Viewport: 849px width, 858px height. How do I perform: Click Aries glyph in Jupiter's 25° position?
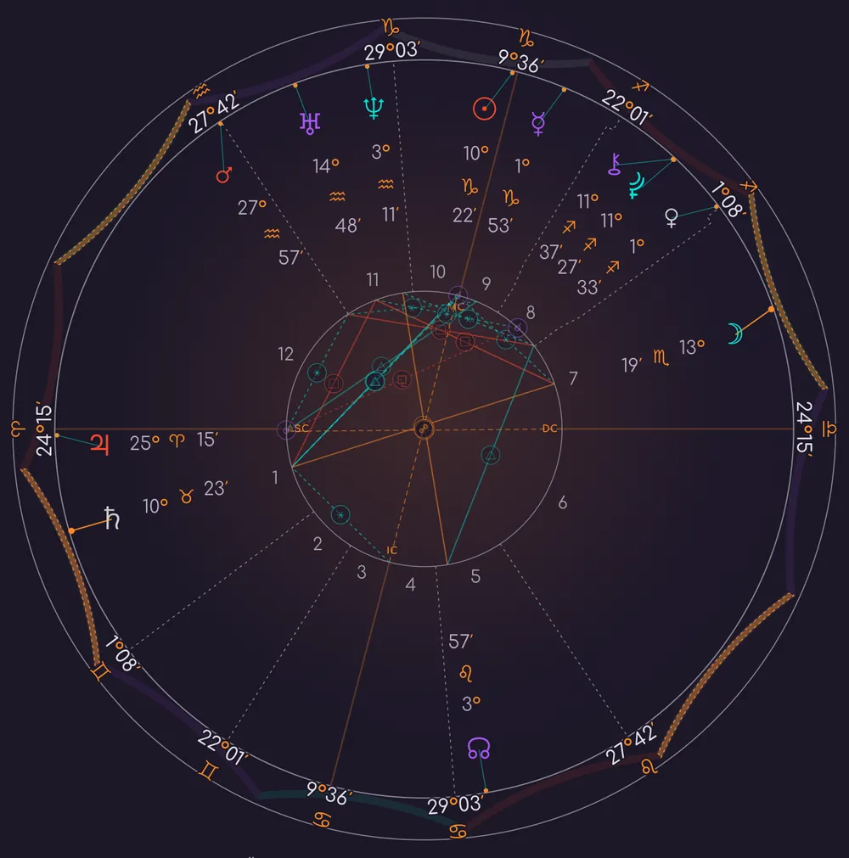(177, 440)
